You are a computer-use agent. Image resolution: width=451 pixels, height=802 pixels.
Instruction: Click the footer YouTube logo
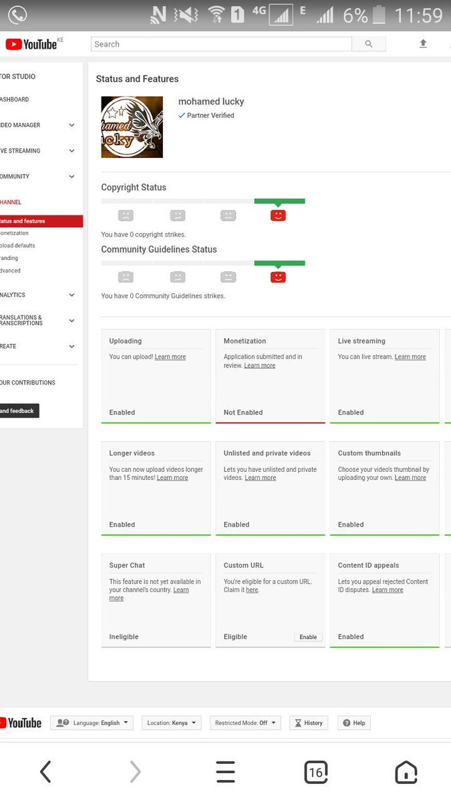[x=21, y=722]
